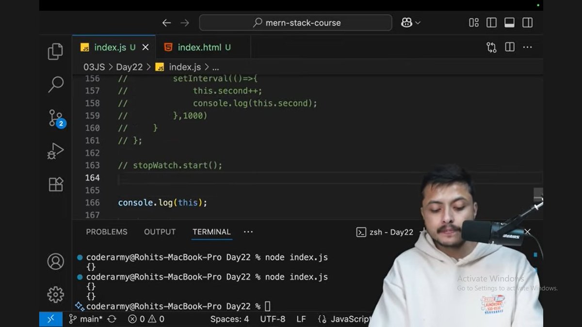Screen dimensions: 582x327
Task: Expand the breadcrumb ellipsis symbol
Action: (x=216, y=68)
